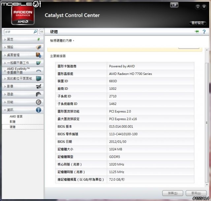Click the 預設 presets icon

pos(39,47)
